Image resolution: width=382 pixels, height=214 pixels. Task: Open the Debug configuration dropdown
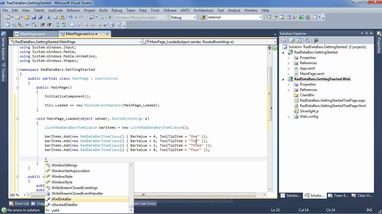pyautogui.click(x=195, y=17)
